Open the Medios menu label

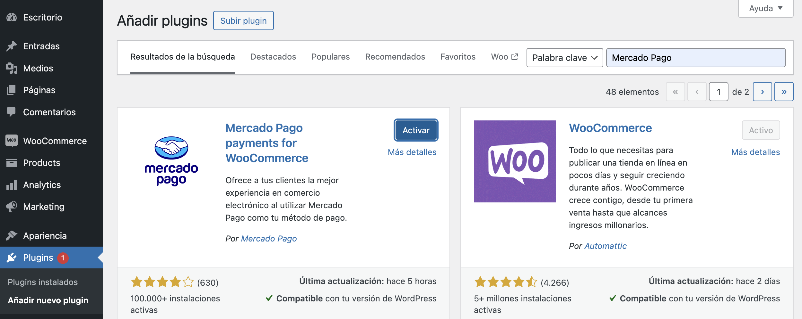pyautogui.click(x=38, y=68)
